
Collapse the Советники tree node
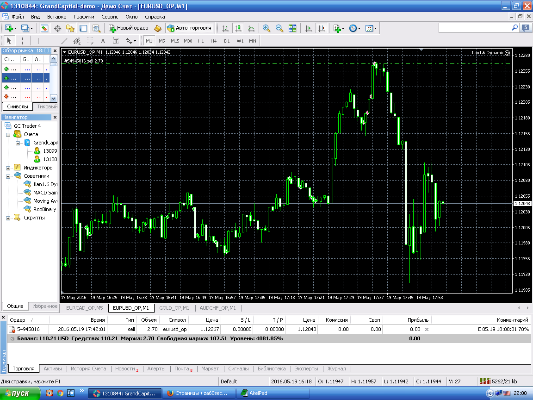pos(8,176)
